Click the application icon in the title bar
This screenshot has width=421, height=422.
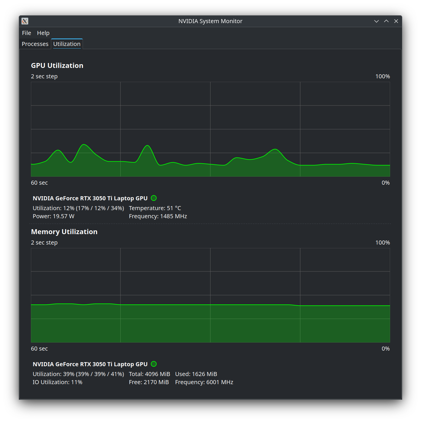(x=25, y=21)
